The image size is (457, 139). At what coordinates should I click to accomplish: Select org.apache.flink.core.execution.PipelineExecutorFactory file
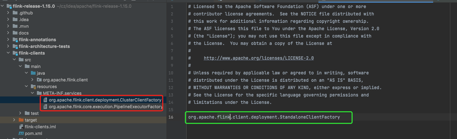point(106,107)
